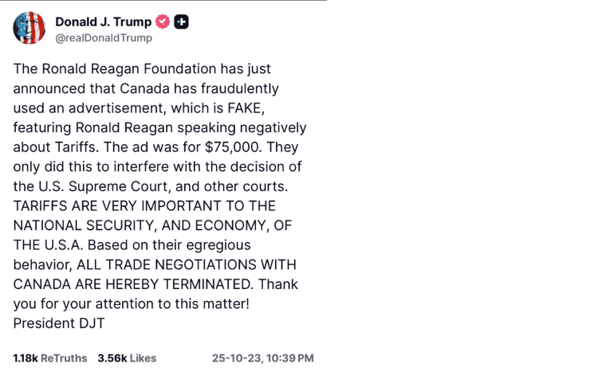Click 'featuring Ronald Reagan speaking negatively' line
This screenshot has width=598, height=379.
159,127
